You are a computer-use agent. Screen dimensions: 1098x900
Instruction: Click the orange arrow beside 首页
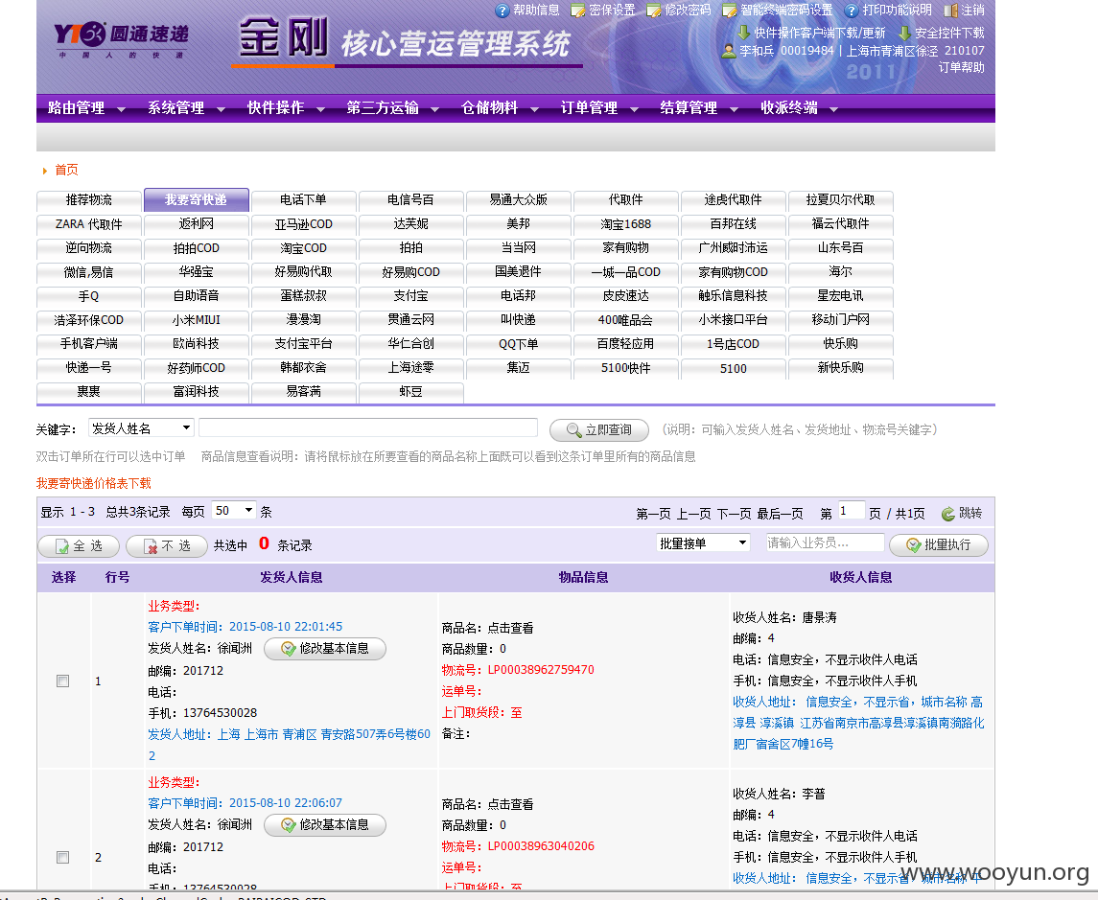click(x=45, y=170)
